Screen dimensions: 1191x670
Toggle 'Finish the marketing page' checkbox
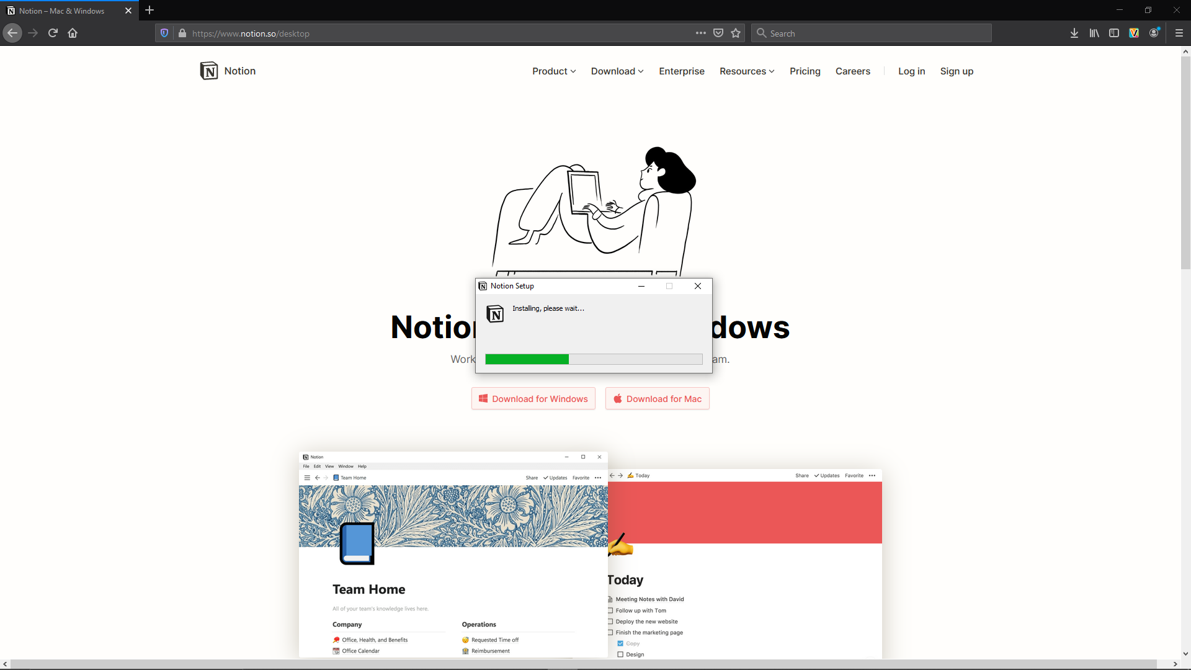(610, 633)
